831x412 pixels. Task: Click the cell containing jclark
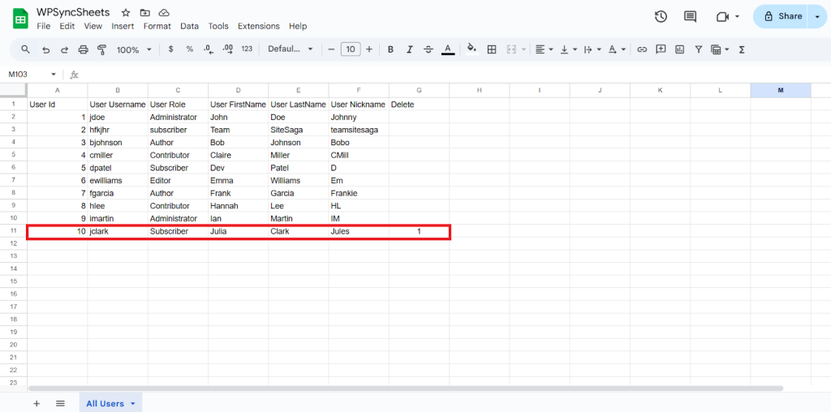(118, 231)
